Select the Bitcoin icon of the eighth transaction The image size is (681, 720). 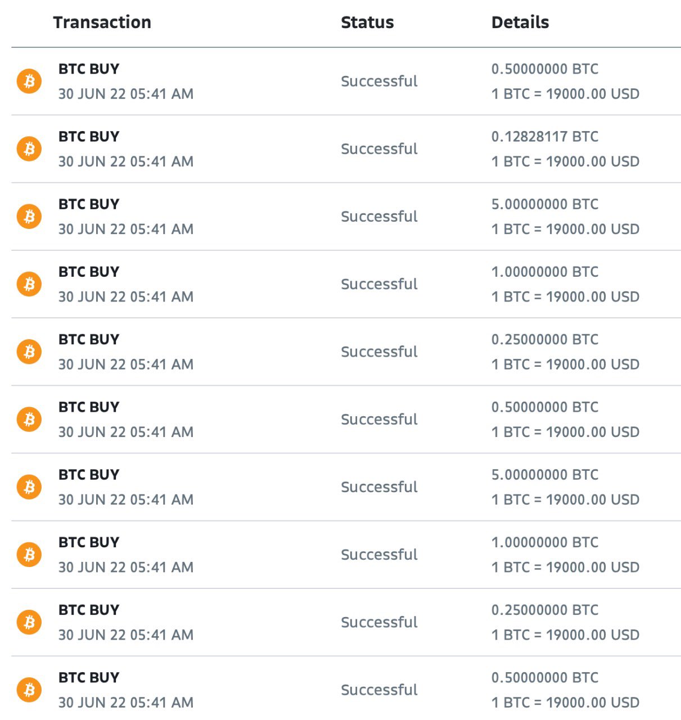coord(29,555)
